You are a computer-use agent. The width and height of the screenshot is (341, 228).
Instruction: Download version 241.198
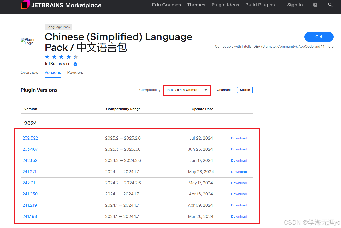point(239,217)
